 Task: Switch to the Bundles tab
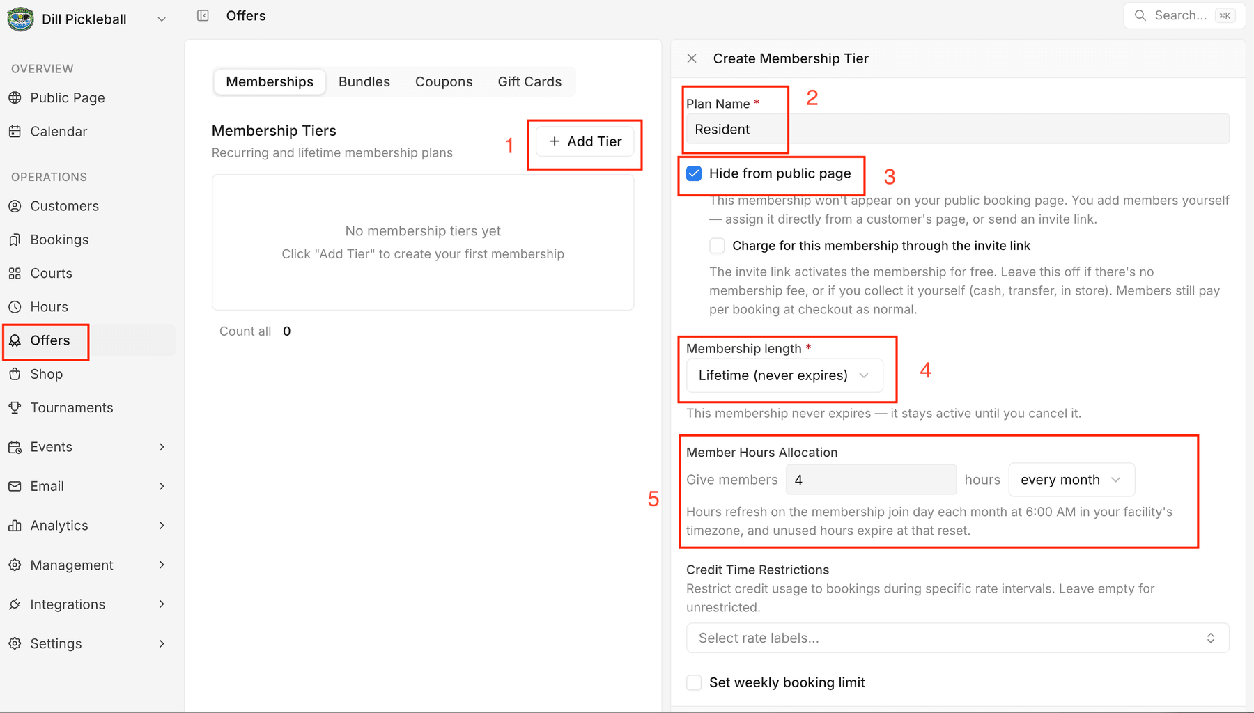364,81
